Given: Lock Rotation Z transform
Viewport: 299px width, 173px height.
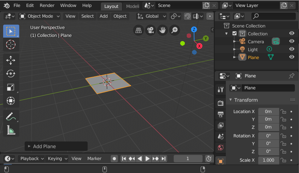Looking at the screenshot, I should (x=283, y=152).
